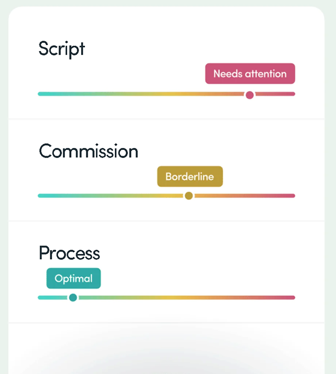This screenshot has height=374, width=336.
Task: Click the teal left end of Script slider
Action: tap(43, 94)
